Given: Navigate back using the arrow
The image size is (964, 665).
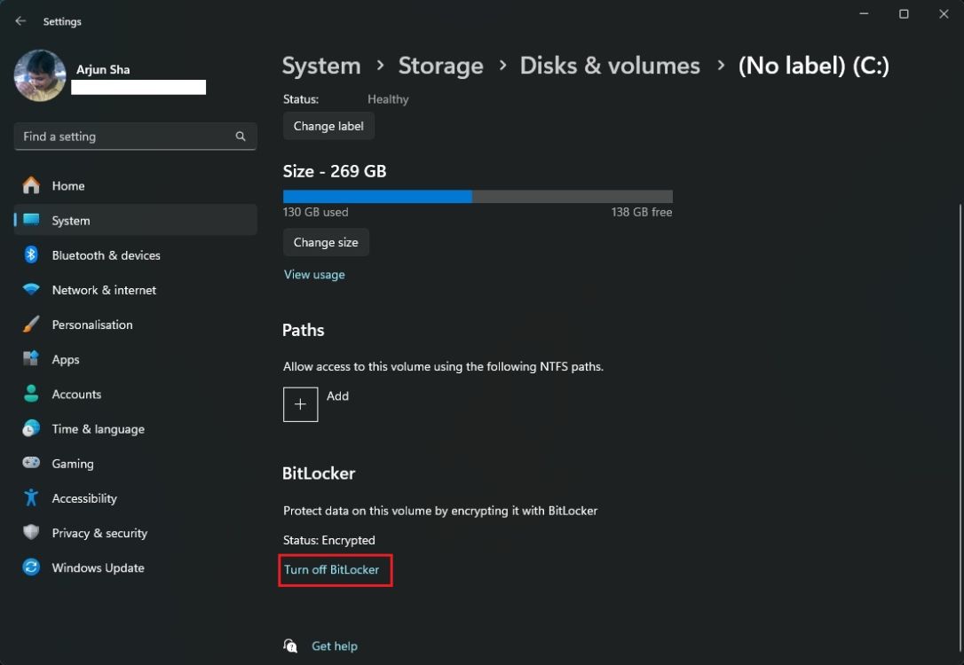Looking at the screenshot, I should [20, 20].
